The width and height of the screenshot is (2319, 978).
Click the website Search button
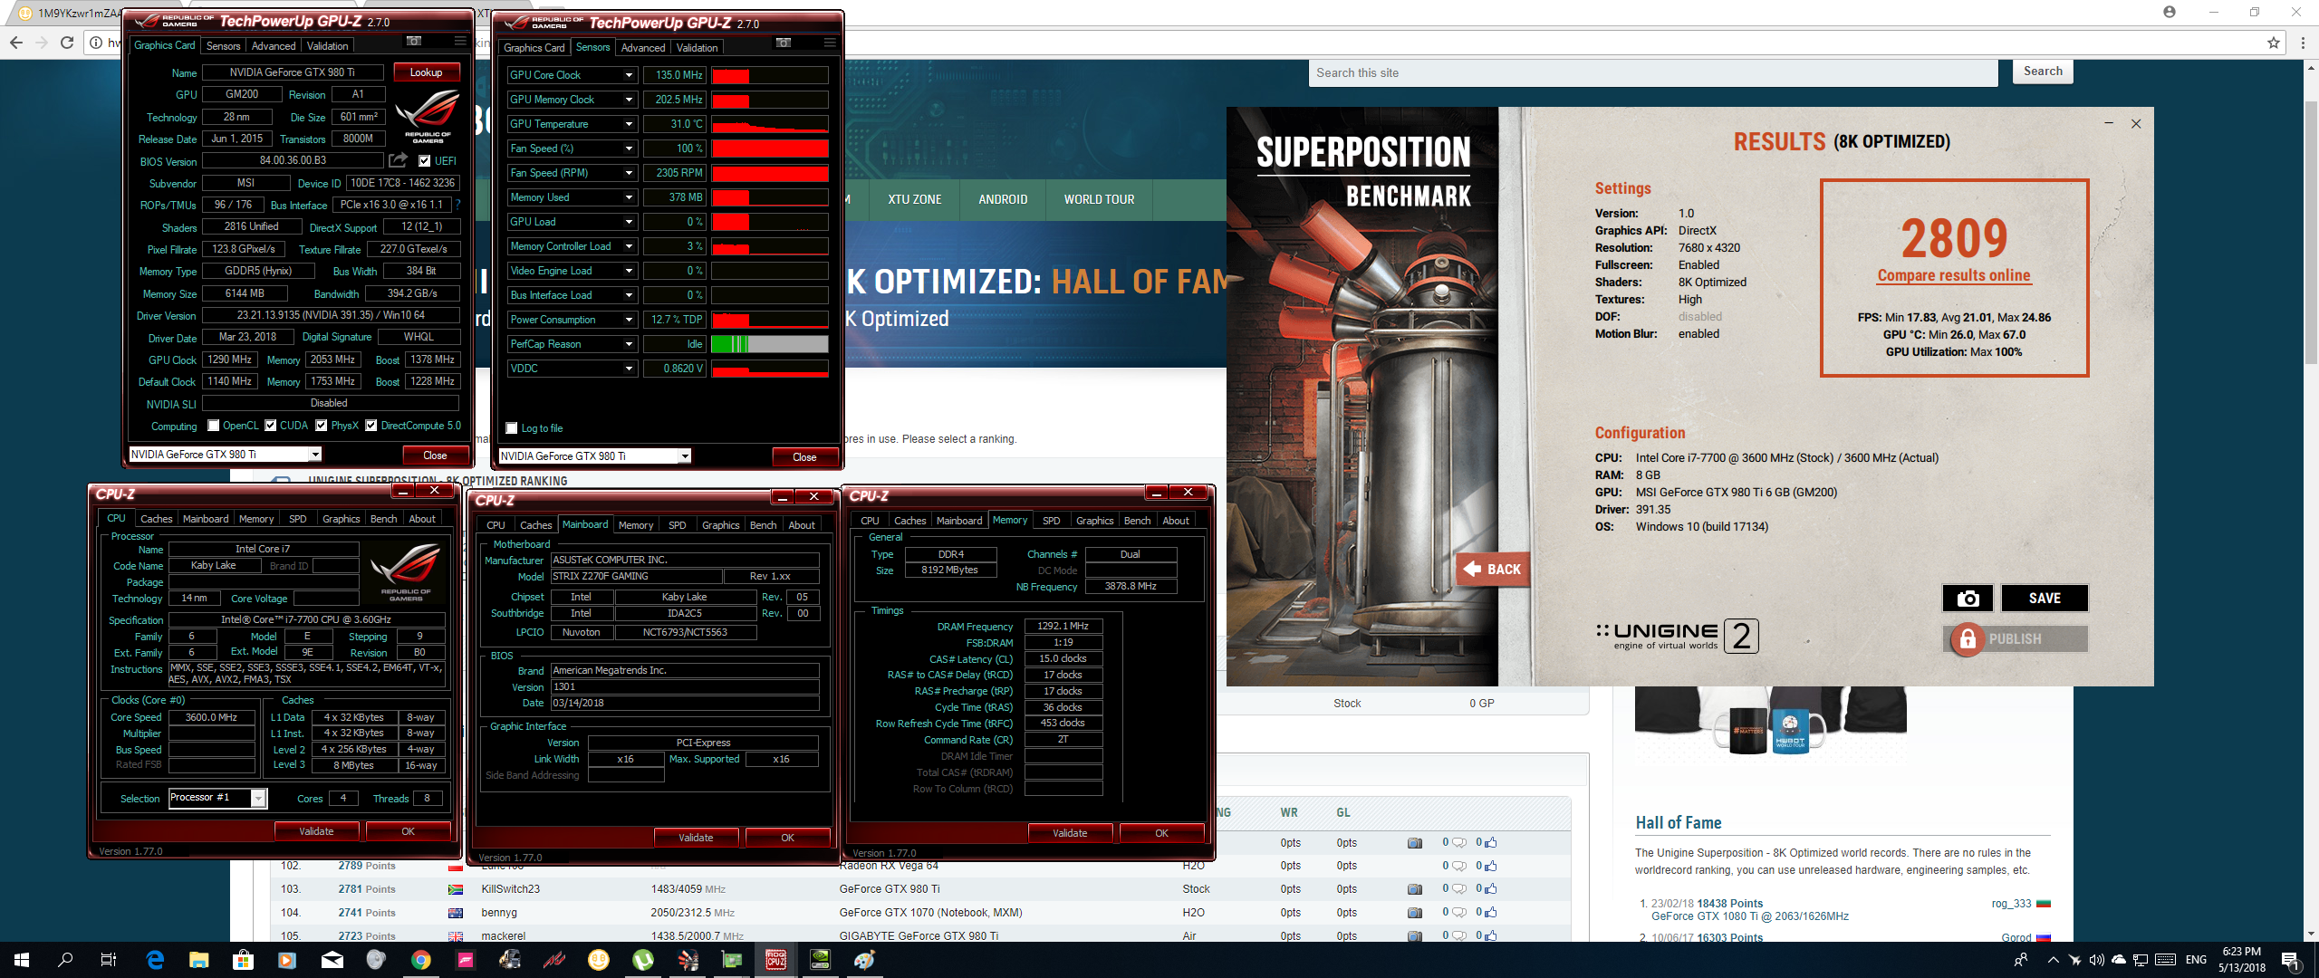[2043, 72]
